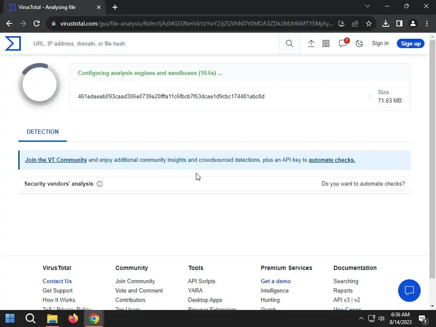Expand system tray hidden icons chevron
The height and width of the screenshot is (327, 436).
[x=361, y=318]
